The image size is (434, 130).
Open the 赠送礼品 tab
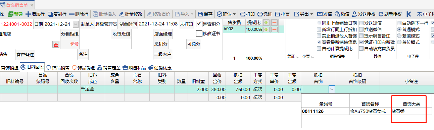pyautogui.click(x=134, y=67)
